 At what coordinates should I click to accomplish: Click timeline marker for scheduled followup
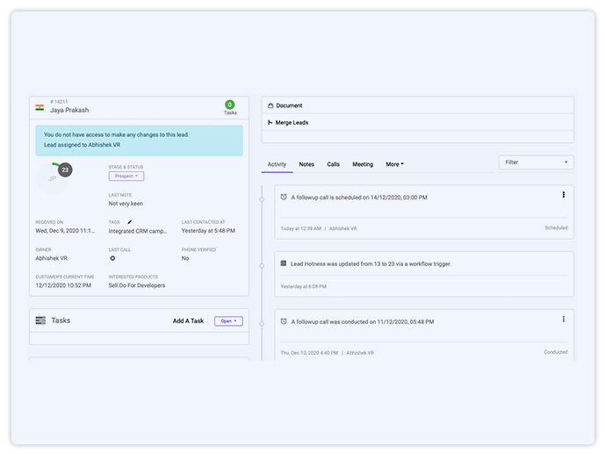tap(262, 199)
